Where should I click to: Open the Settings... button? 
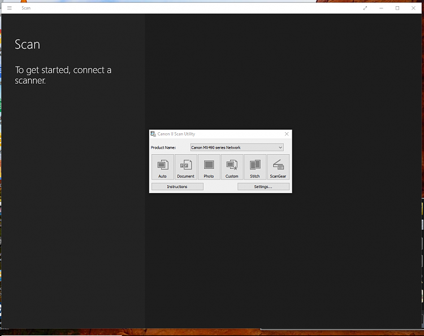coord(263,186)
